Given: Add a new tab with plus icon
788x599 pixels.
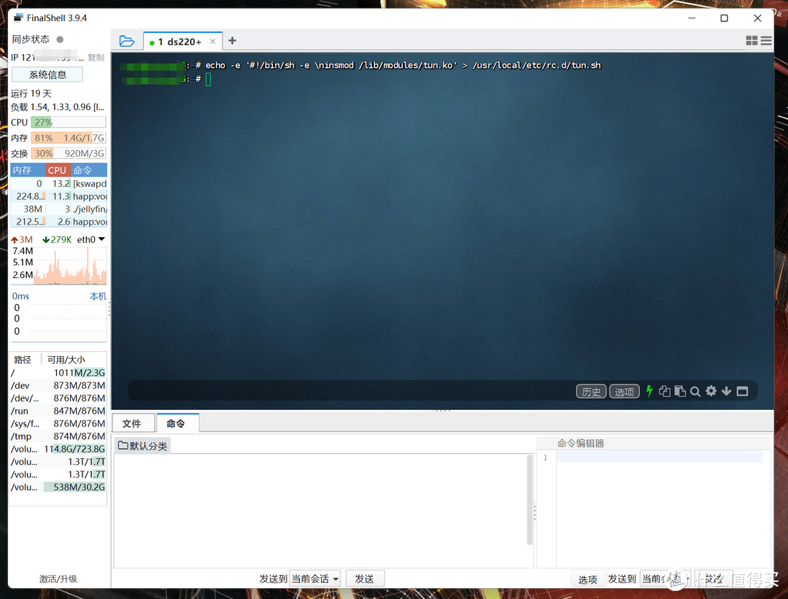Looking at the screenshot, I should (232, 41).
